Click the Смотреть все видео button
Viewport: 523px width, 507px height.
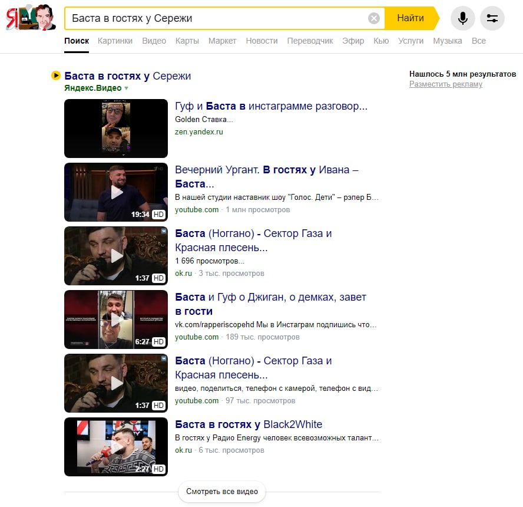tap(222, 491)
